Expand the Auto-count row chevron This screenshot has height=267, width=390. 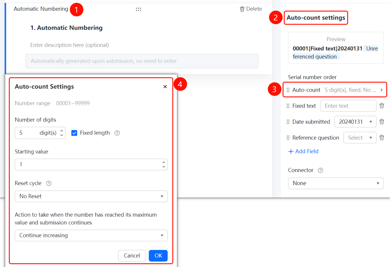(381, 90)
